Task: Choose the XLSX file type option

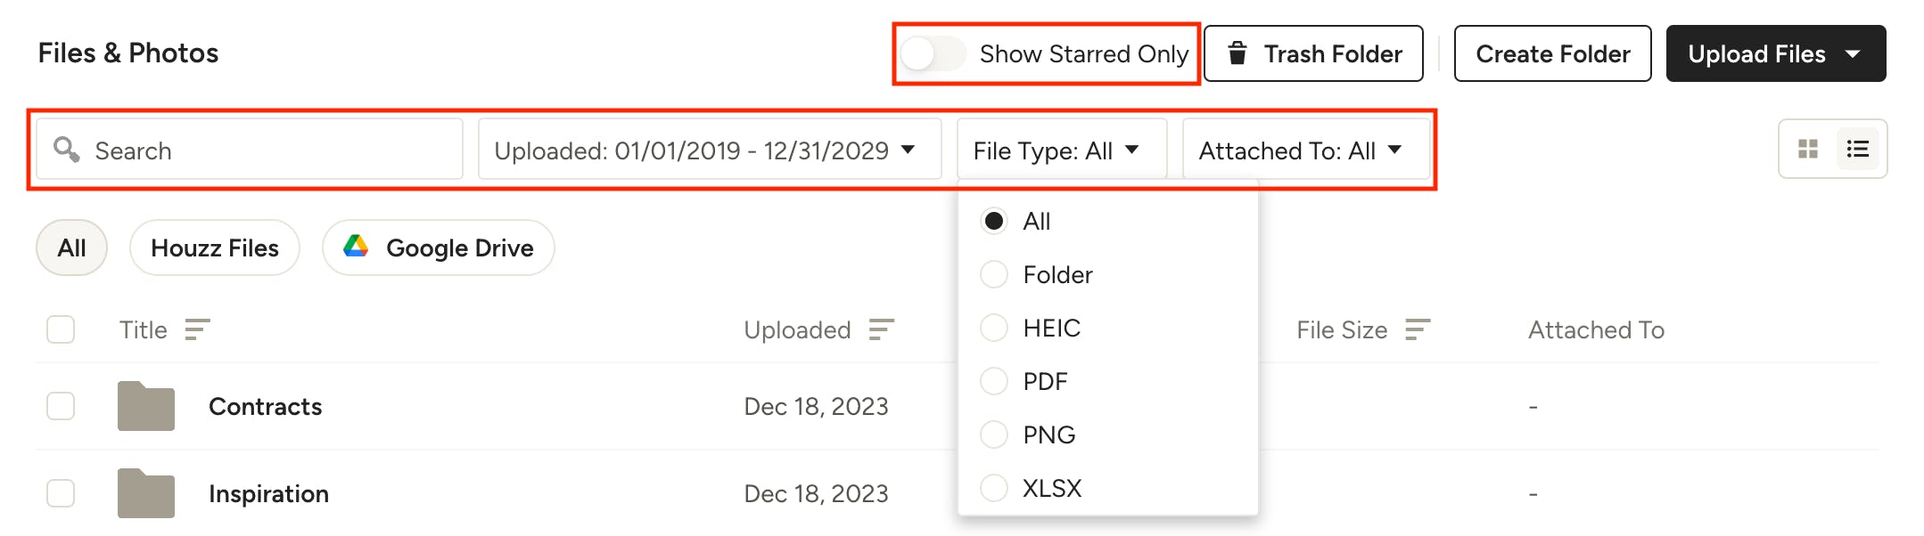Action: [994, 489]
